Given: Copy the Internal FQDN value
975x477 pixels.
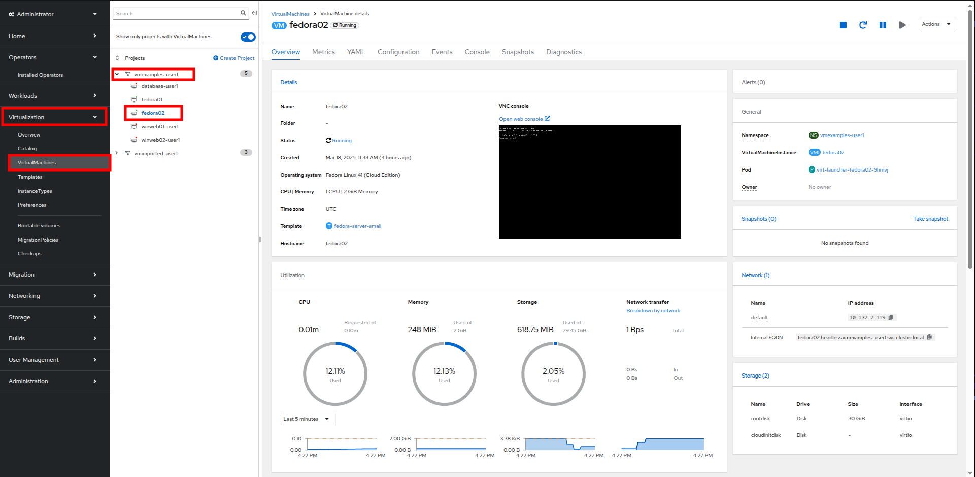Looking at the screenshot, I should (x=929, y=337).
